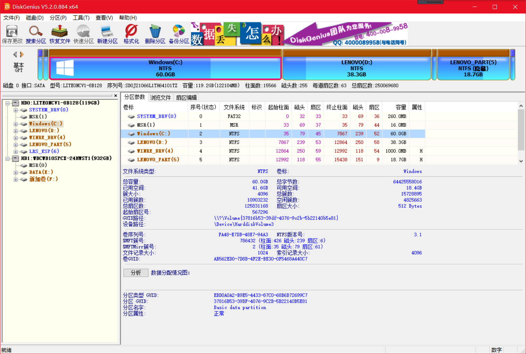Expand the DATA(E:) tree node
Screen dimensions: 526x354
16,172
